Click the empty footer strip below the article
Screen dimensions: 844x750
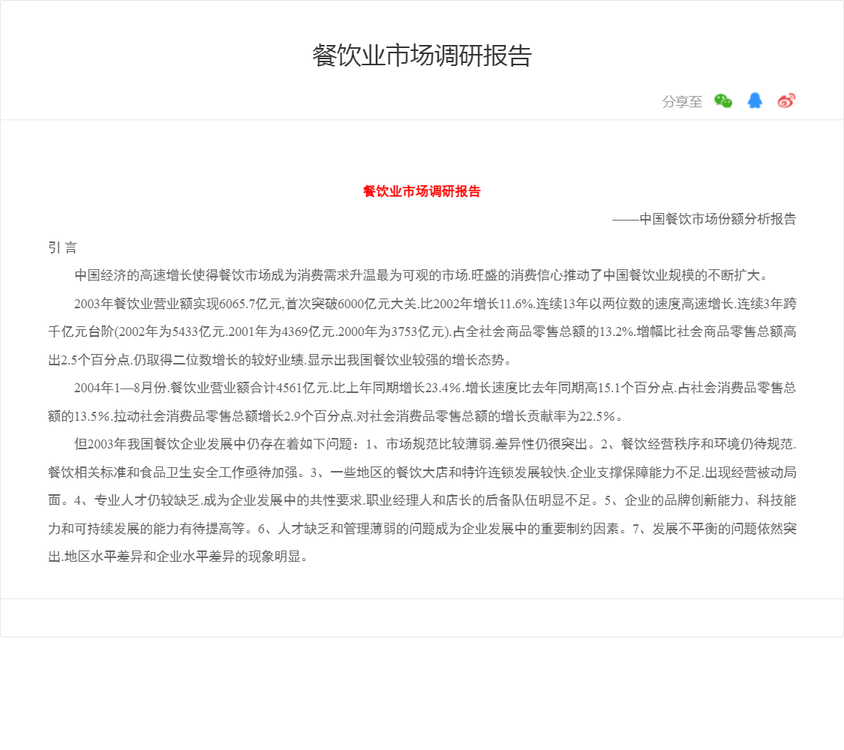pyautogui.click(x=422, y=618)
